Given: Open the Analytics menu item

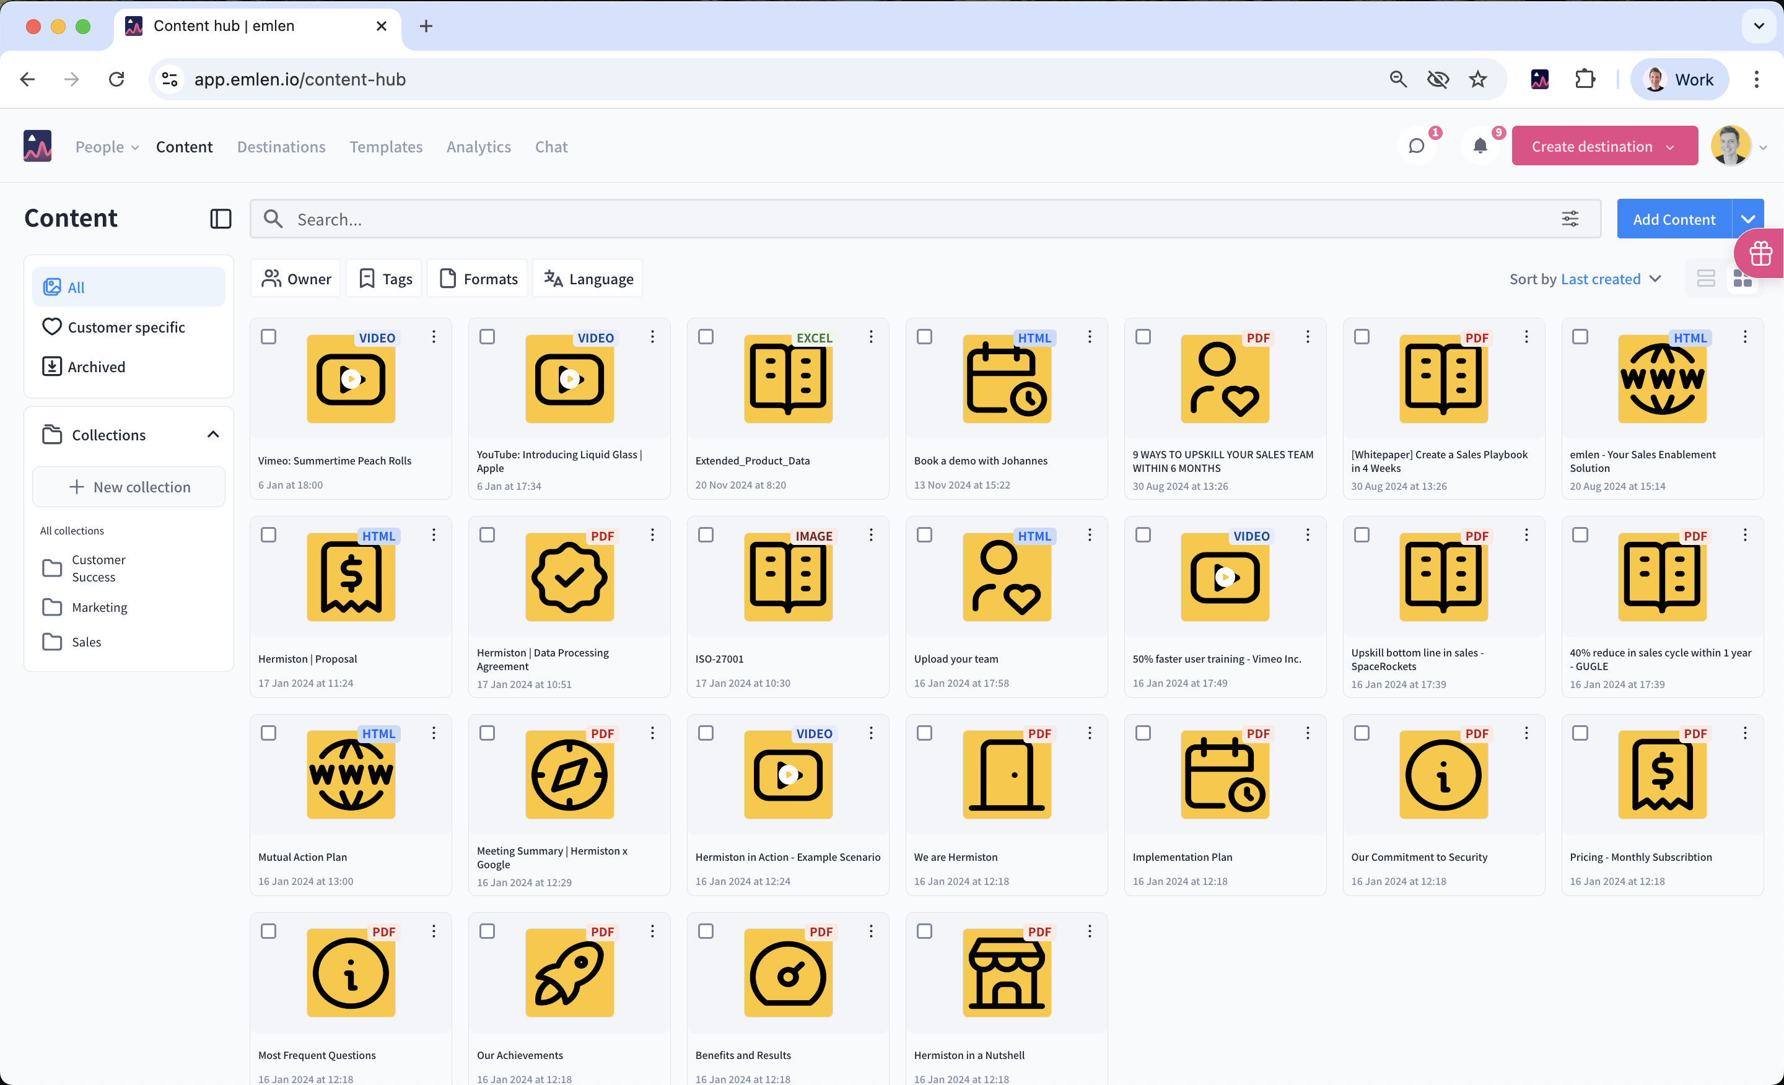Looking at the screenshot, I should coord(479,146).
